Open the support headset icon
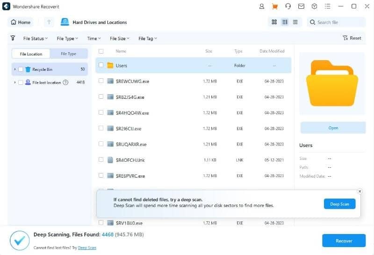The image size is (374, 255). tap(288, 7)
